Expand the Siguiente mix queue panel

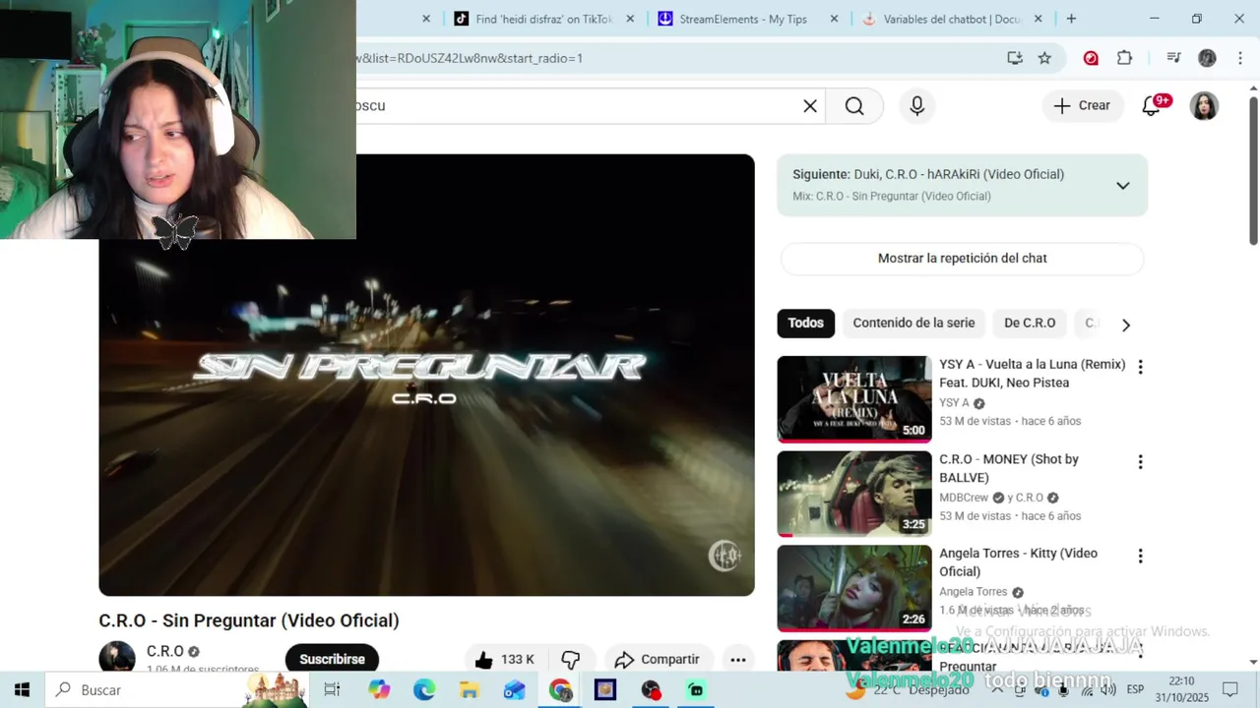pos(1122,186)
